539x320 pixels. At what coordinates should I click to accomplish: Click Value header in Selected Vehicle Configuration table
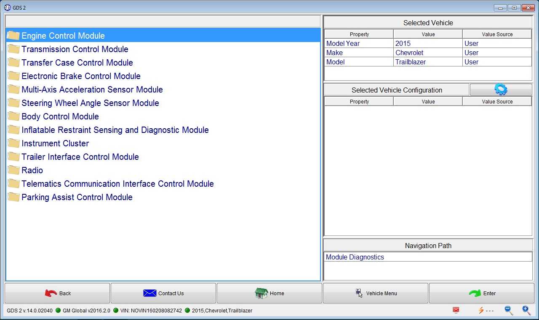428,101
